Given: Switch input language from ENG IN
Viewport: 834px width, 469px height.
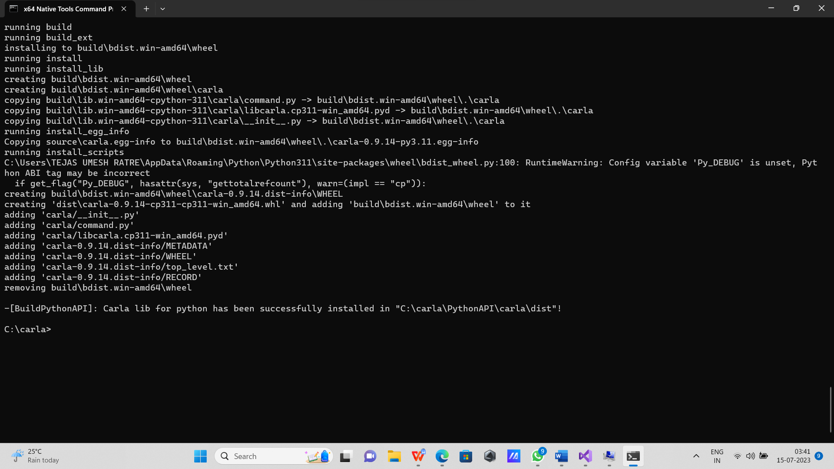Looking at the screenshot, I should coord(716,456).
